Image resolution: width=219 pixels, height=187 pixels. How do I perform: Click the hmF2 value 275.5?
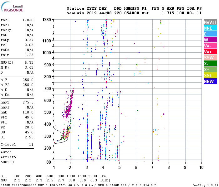(x=28, y=103)
